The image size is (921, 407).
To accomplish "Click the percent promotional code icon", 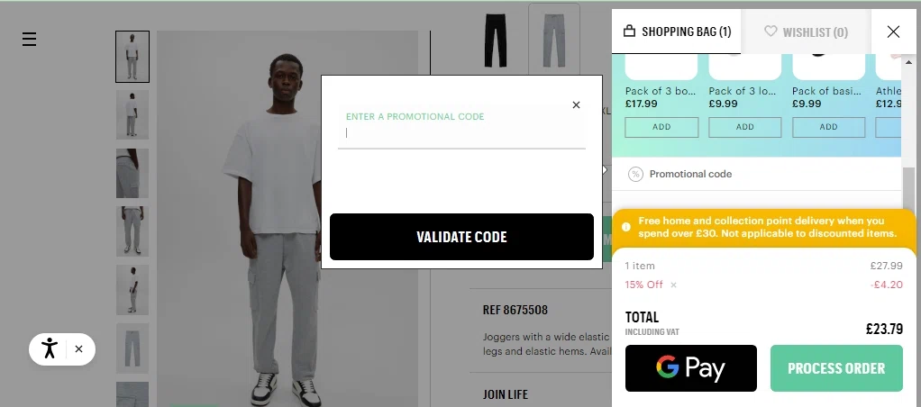I will click(635, 174).
